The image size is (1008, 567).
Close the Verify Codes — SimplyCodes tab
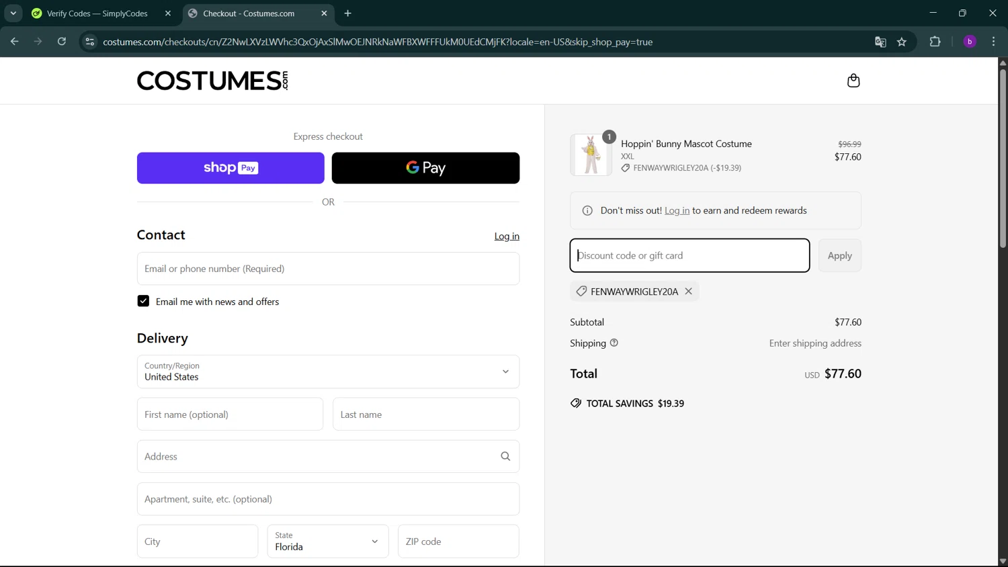(168, 13)
